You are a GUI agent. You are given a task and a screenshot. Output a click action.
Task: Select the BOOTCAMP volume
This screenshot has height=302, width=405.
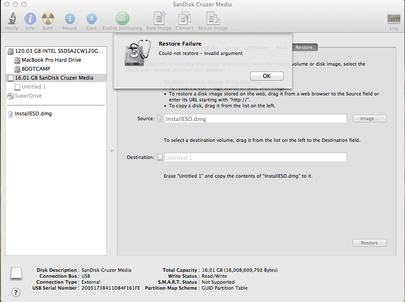click(x=56, y=69)
